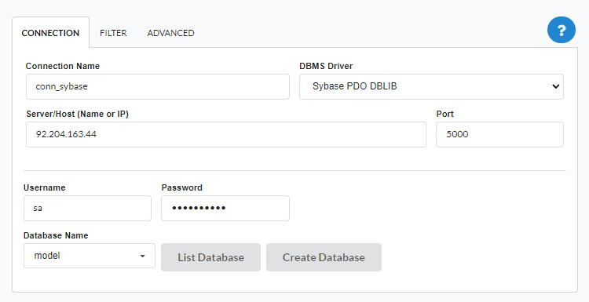The width and height of the screenshot is (589, 302).
Task: Click the Server/Host (Name or IP) label
Action: pyautogui.click(x=78, y=114)
